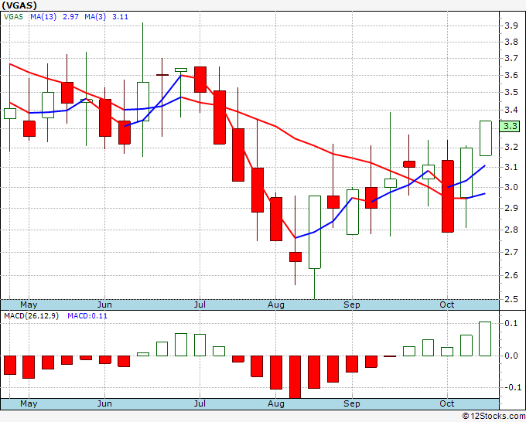
Task: Select the longest red MACD bar in August
Action: (x=295, y=376)
